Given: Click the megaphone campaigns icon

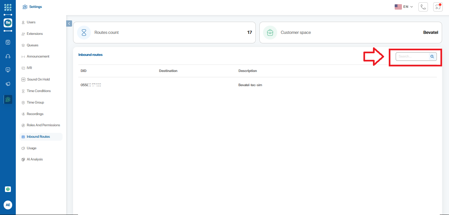Looking at the screenshot, I should click(x=8, y=84).
